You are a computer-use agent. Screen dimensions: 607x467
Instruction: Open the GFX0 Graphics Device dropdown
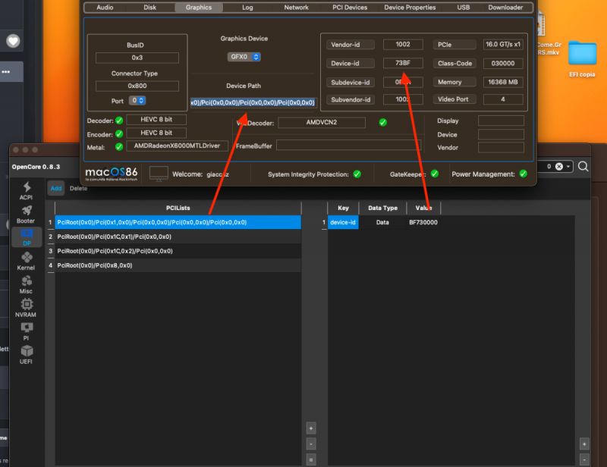pos(244,57)
